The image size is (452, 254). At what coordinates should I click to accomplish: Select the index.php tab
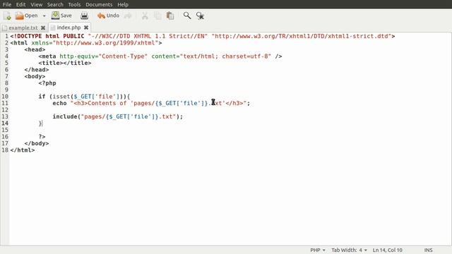(x=69, y=28)
